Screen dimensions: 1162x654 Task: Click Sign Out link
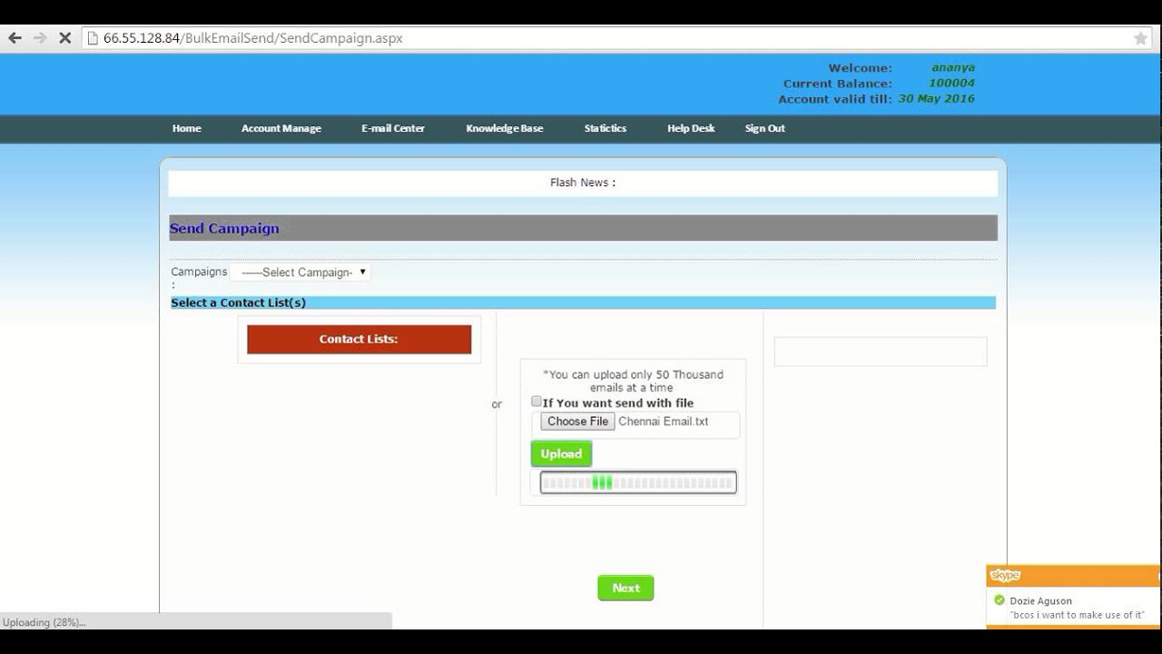coord(765,128)
